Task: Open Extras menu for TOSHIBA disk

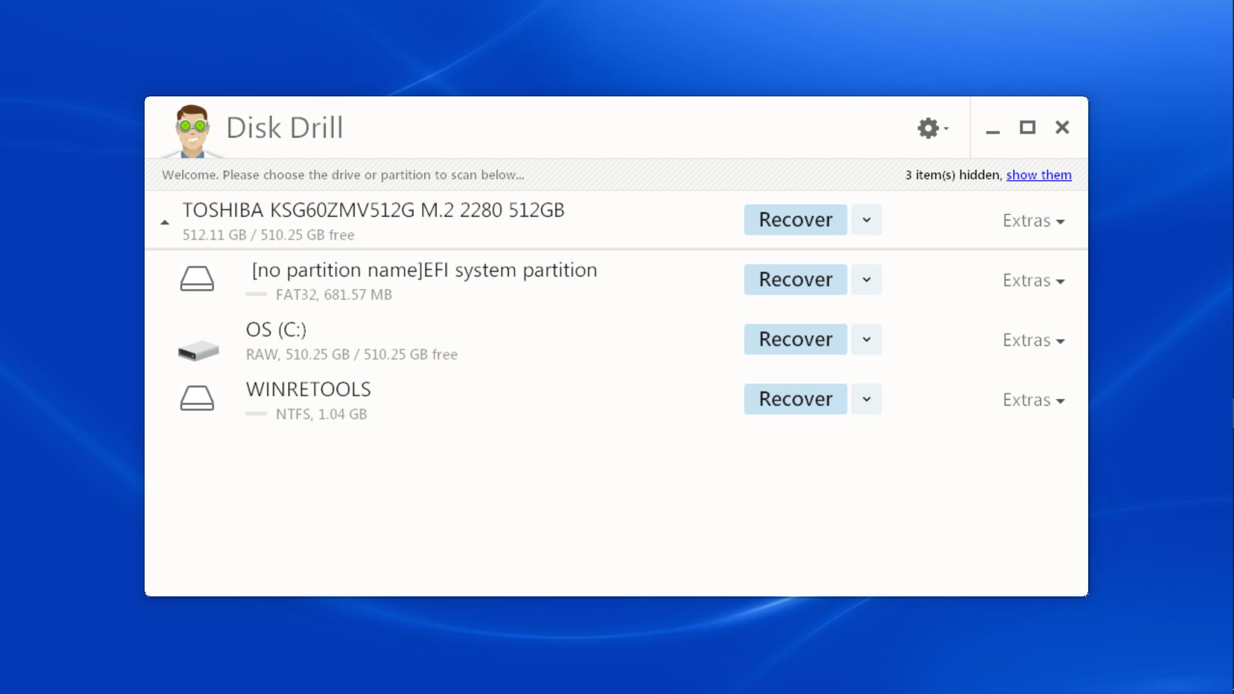Action: tap(1033, 220)
